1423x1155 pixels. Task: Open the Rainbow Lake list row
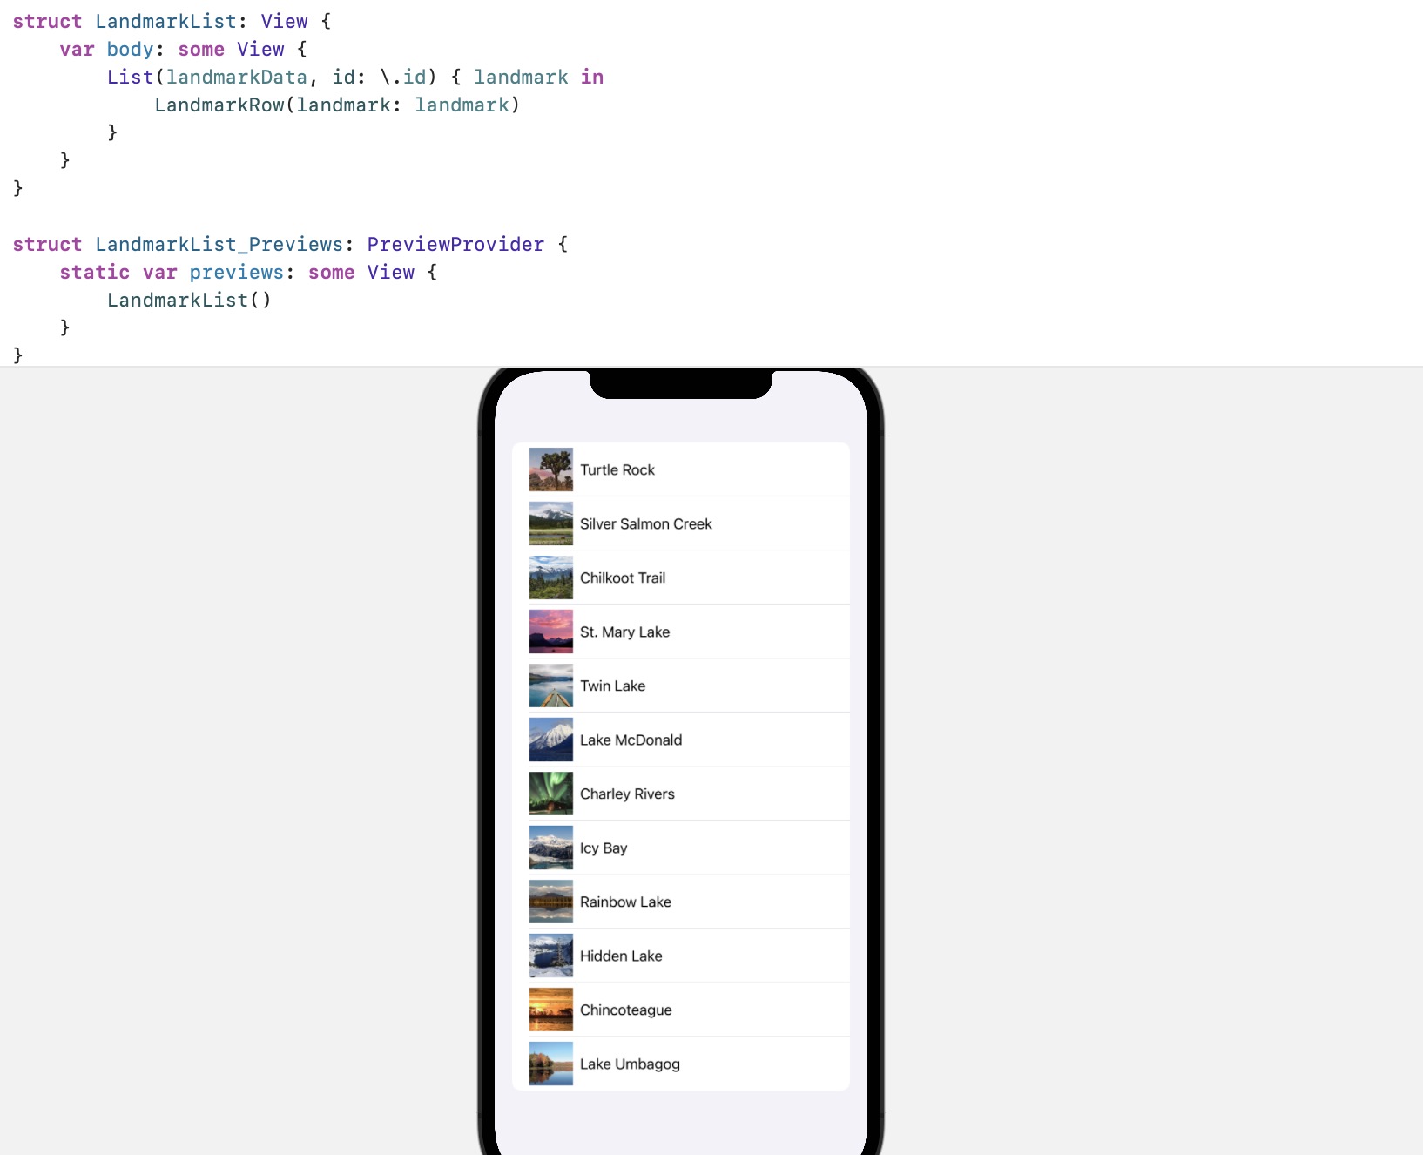click(681, 902)
